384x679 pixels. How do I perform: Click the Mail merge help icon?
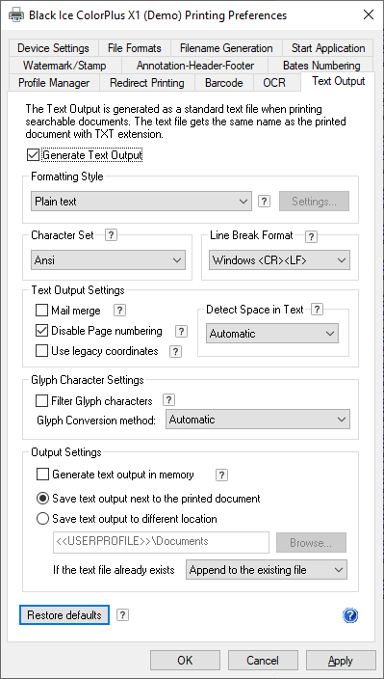(x=119, y=311)
